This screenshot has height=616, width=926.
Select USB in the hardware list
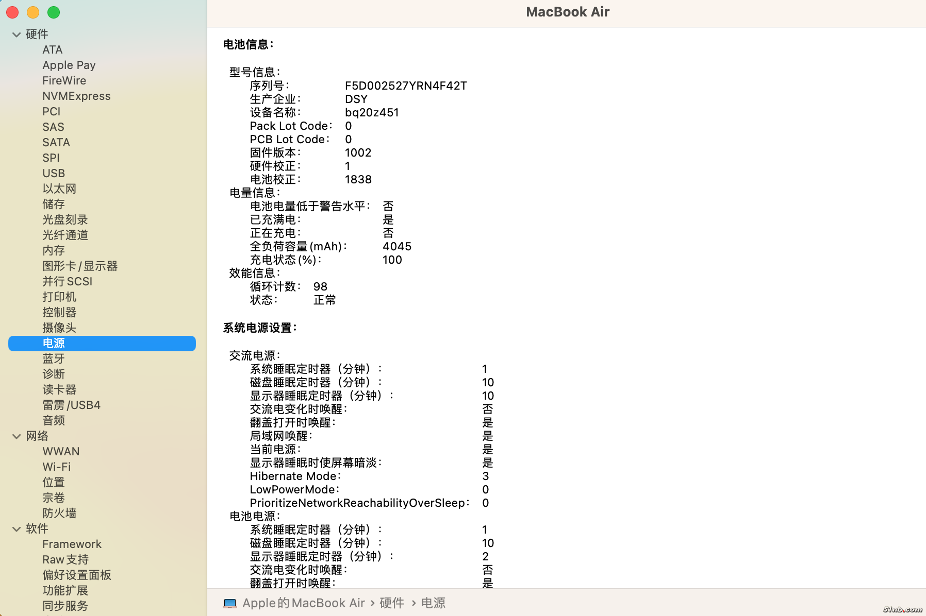[54, 173]
